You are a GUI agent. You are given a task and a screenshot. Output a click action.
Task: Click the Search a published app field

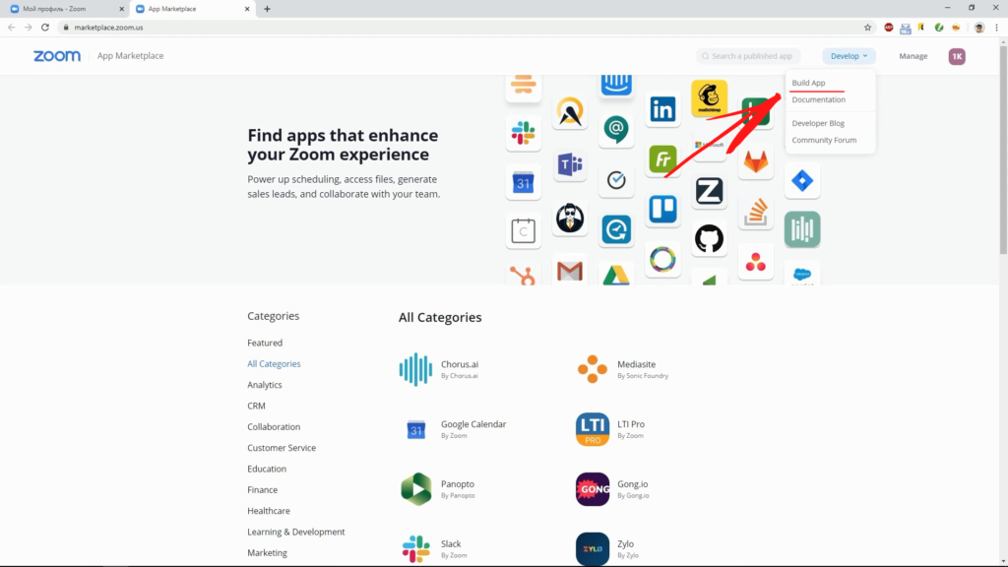coord(752,56)
